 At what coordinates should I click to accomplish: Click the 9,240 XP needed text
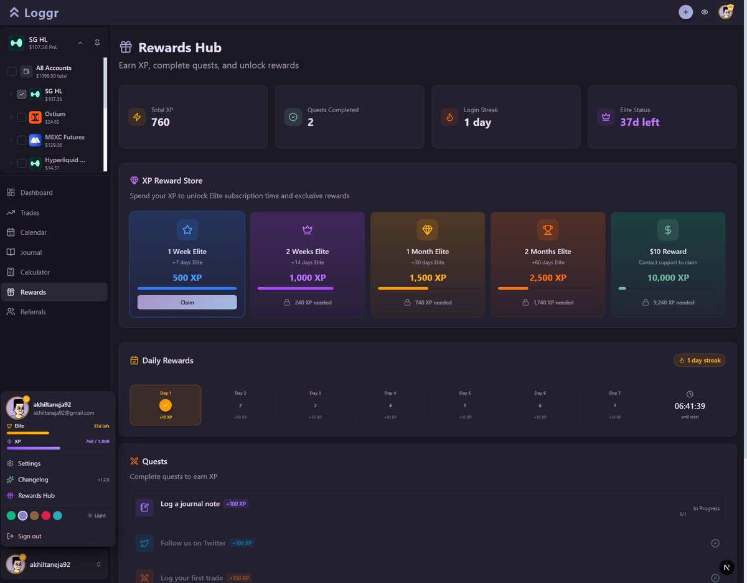pyautogui.click(x=675, y=303)
